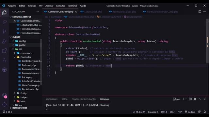Open the Ver menu
209x117 pixels.
click(40, 6)
